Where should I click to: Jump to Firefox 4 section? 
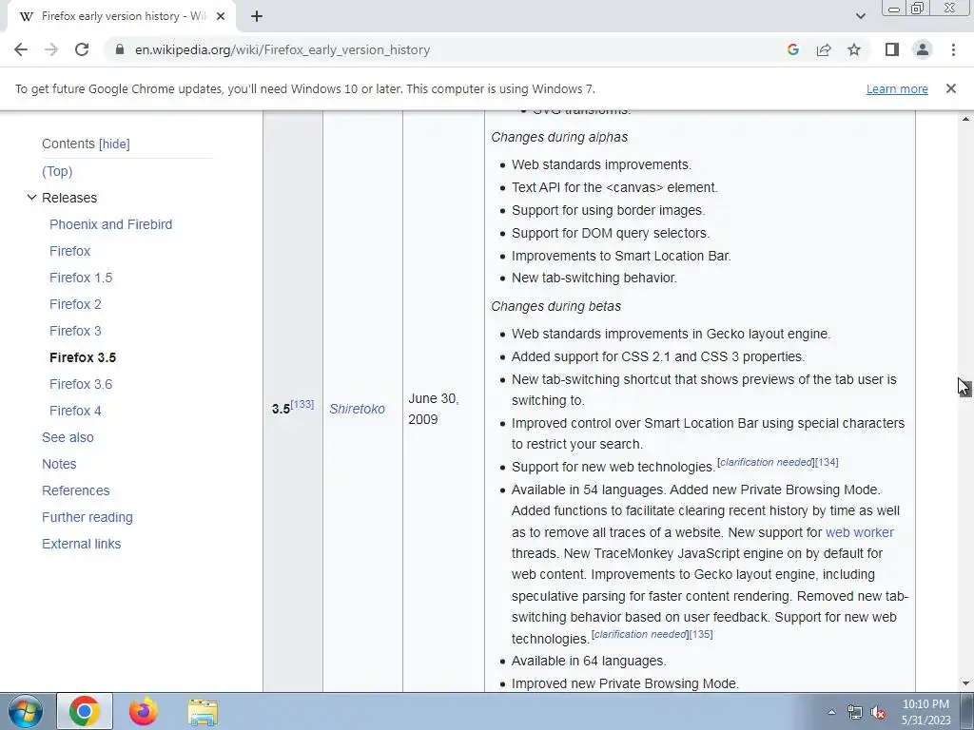(75, 412)
